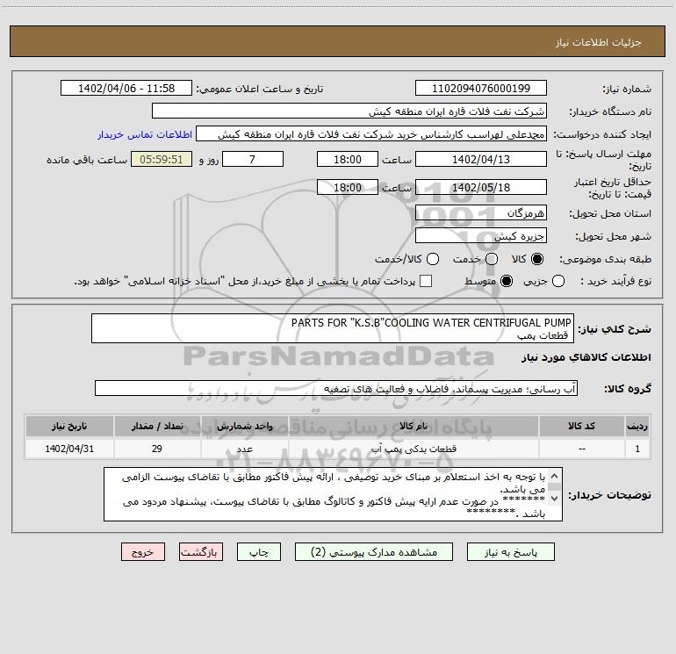This screenshot has height=654, width=676.
Task: Click the general description PARTS FOR K.S.B field
Action: click(x=333, y=328)
